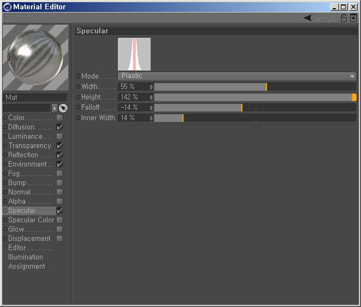Viewport: 361px width, 307px height.
Task: Click the Mat material name field
Action: [x=36, y=98]
